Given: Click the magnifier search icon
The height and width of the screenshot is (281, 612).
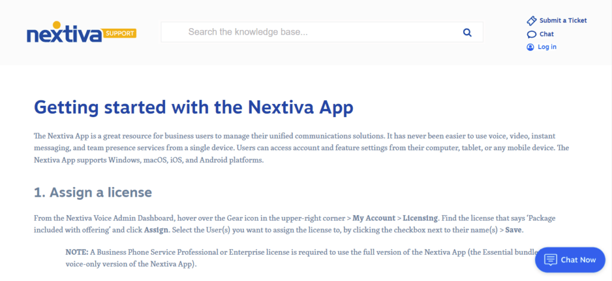Looking at the screenshot, I should point(467,32).
